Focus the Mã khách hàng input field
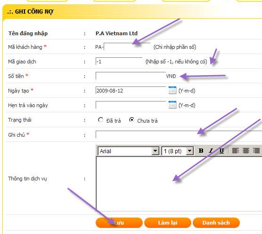The height and width of the screenshot is (234, 262). click(127, 47)
